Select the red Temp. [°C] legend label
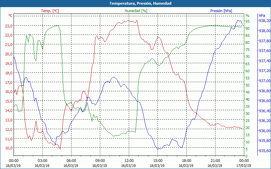The image size is (271, 169). tap(50, 11)
